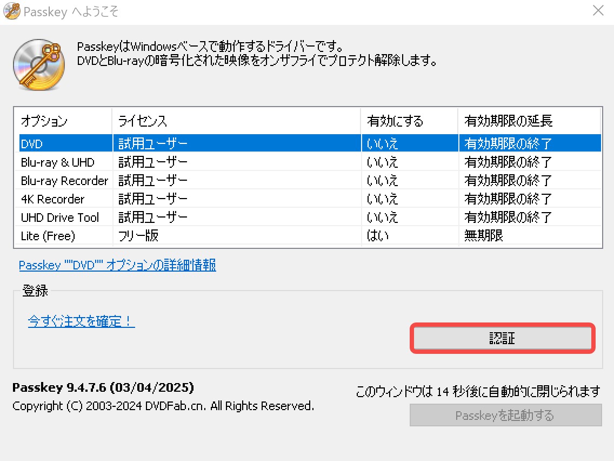The width and height of the screenshot is (614, 461).
Task: Click フリー版 license cell
Action: point(138,235)
